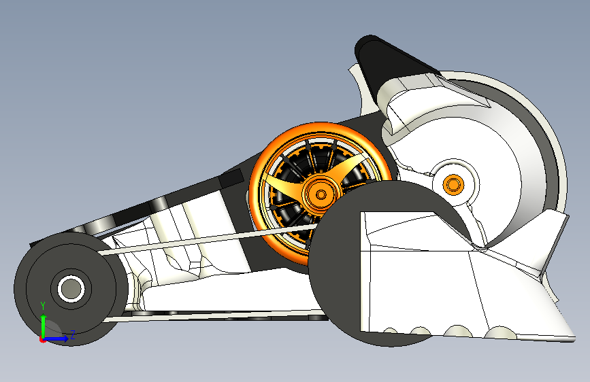Select the orange hex bolt on the white housing

453,184
